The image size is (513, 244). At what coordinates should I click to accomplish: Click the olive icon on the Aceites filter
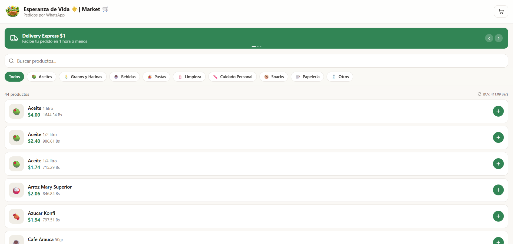coord(34,77)
